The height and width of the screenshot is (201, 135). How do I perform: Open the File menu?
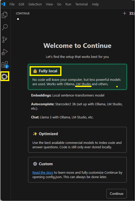[12, 4]
